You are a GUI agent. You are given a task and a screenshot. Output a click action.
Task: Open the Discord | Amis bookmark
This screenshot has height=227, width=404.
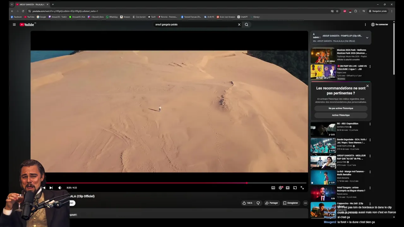coord(96,17)
